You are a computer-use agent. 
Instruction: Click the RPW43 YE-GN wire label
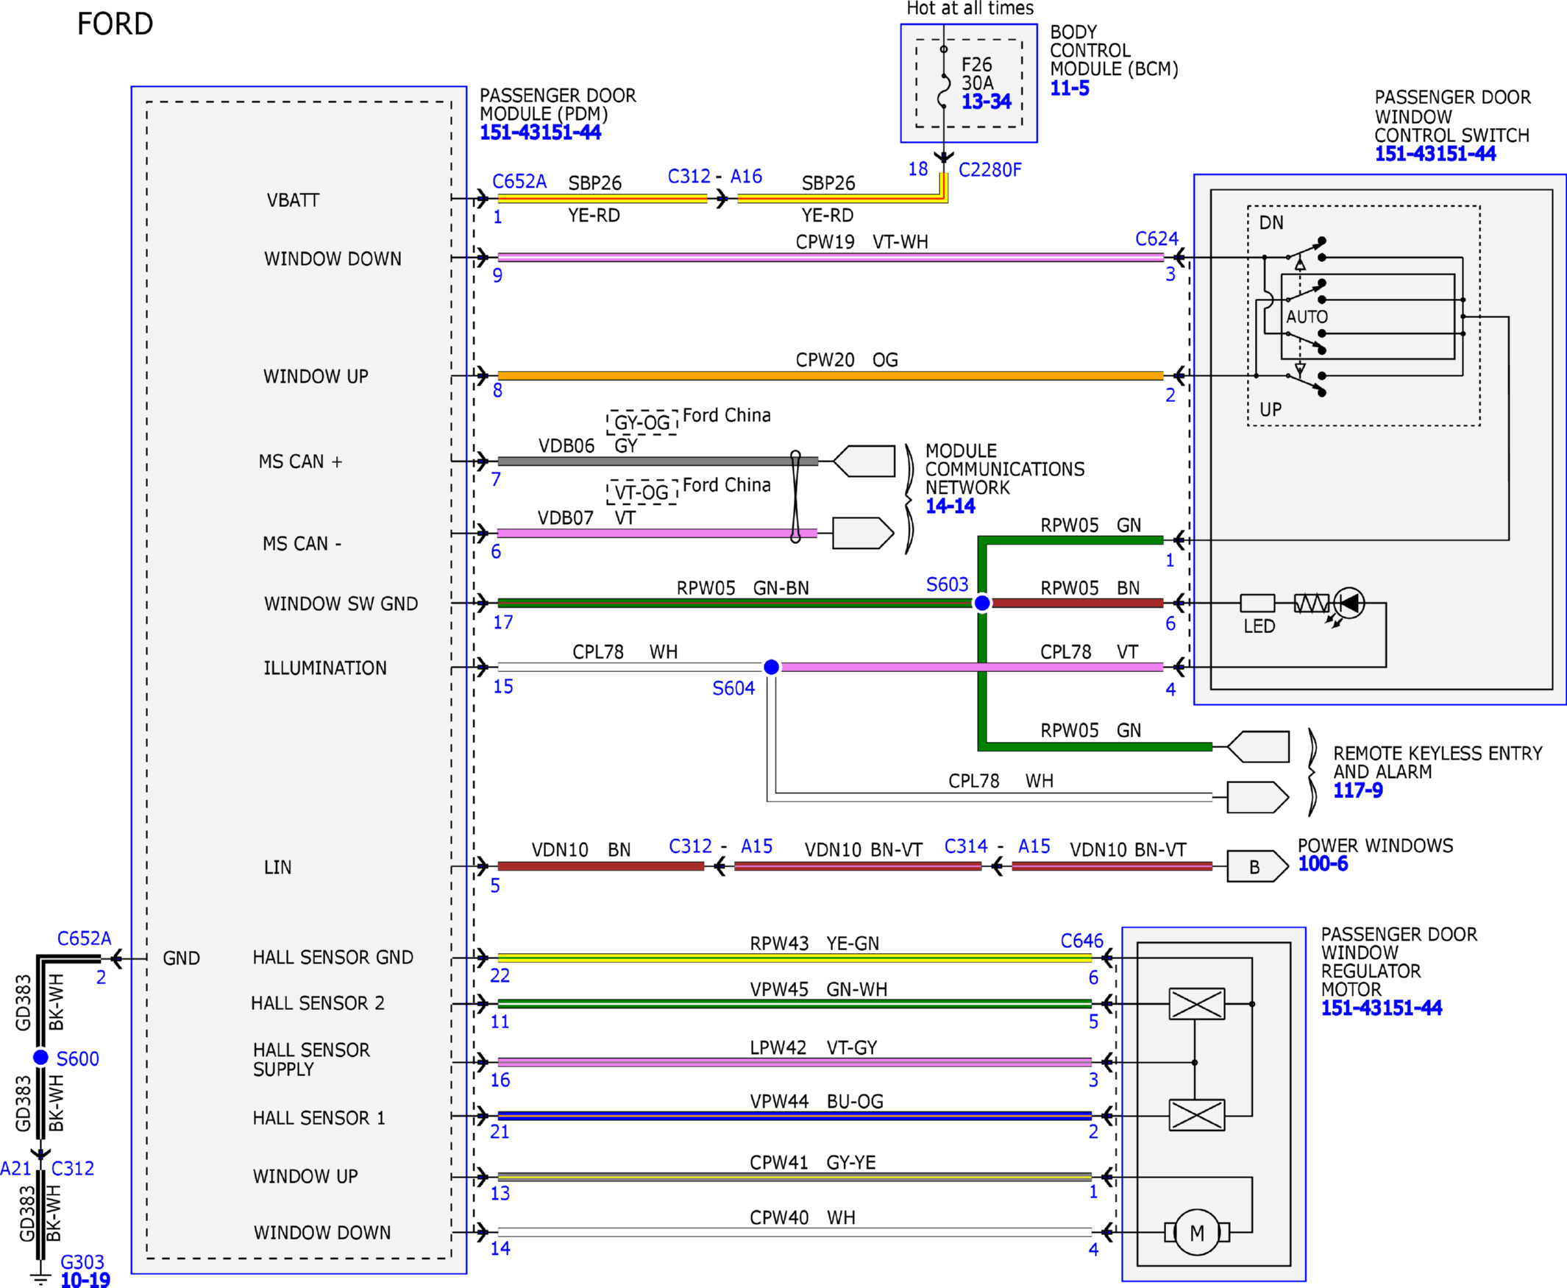click(x=814, y=944)
